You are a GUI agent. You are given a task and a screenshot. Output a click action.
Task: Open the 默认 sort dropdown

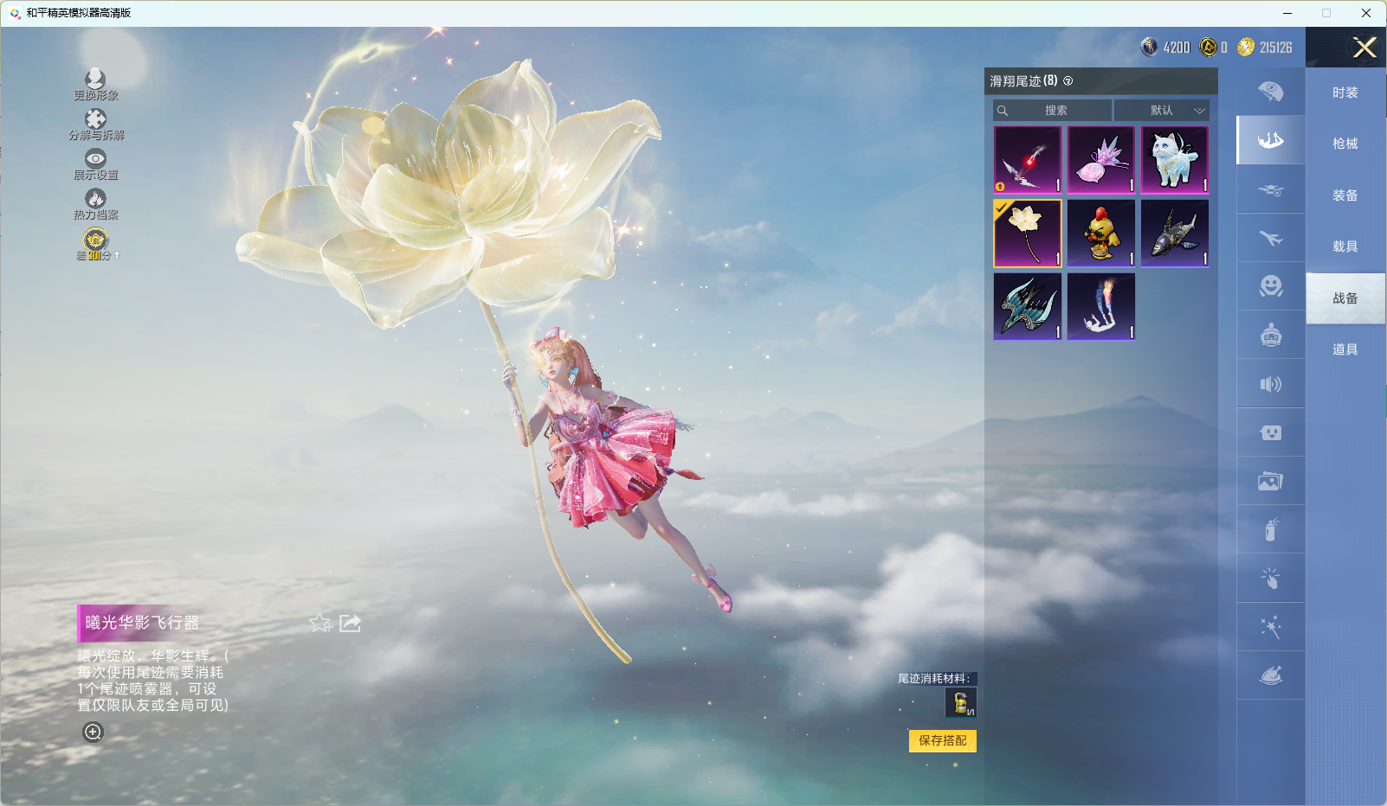coord(1161,110)
